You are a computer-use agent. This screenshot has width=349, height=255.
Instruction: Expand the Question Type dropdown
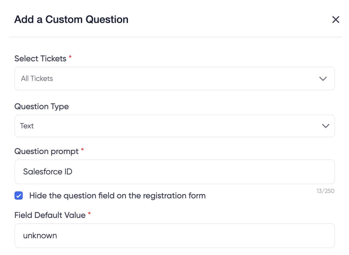[174, 126]
